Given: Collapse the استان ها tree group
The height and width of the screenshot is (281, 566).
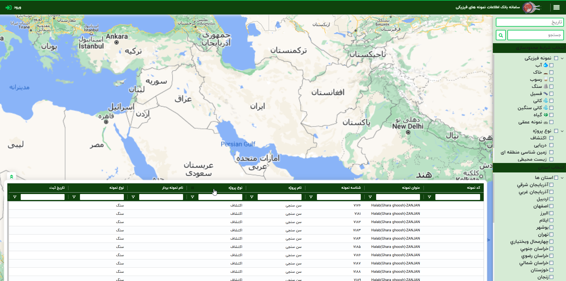Looking at the screenshot, I should pos(562,178).
